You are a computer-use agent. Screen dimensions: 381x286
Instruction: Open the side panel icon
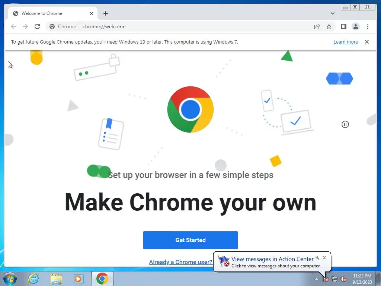click(343, 26)
